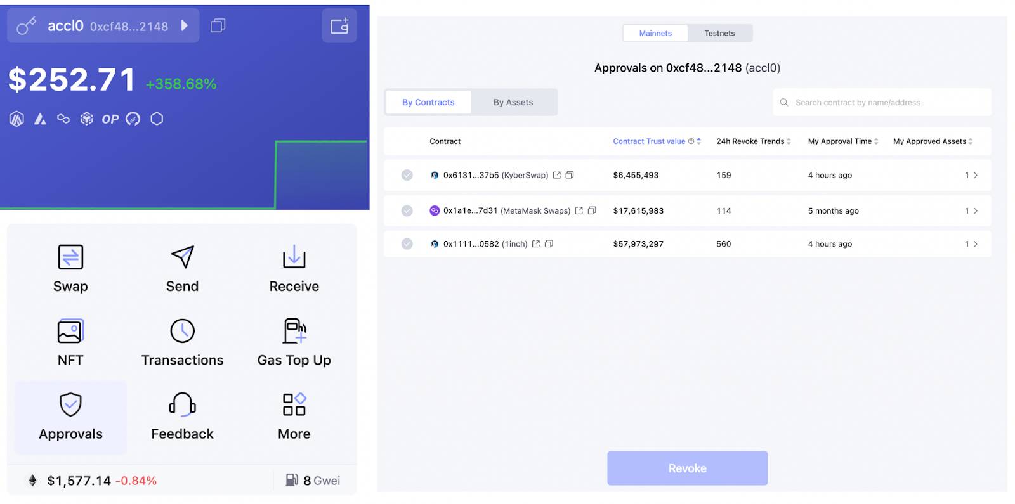Click the $252.71 balance amount
Screen dimensions: 1015x504
coord(72,81)
